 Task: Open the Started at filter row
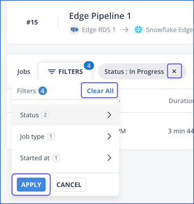point(65,158)
